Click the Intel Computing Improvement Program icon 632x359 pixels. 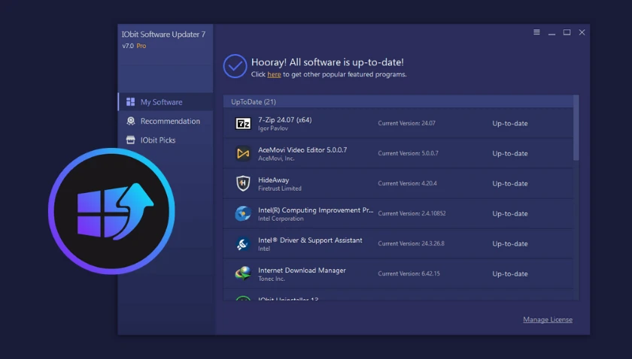(x=243, y=213)
